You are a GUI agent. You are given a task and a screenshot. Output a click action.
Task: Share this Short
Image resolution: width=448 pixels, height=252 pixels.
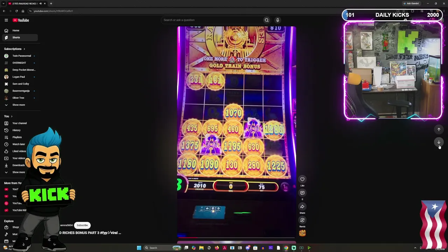302,206
